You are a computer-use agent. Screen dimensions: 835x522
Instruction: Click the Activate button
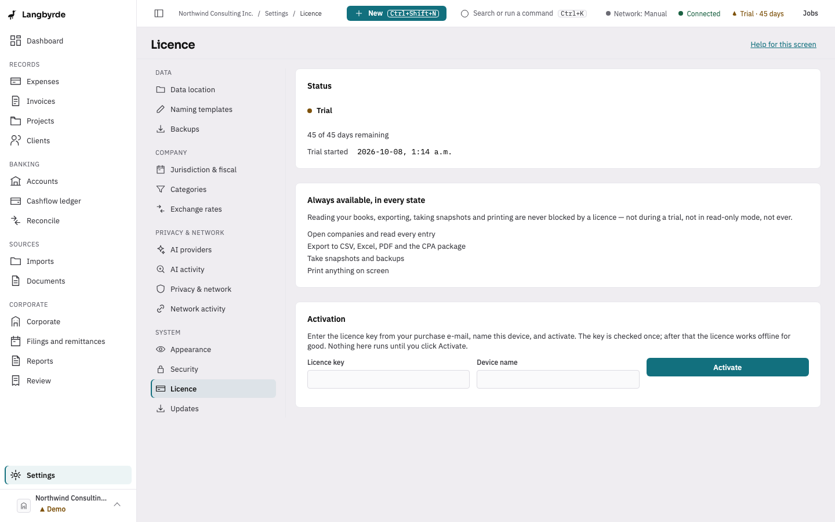(727, 367)
